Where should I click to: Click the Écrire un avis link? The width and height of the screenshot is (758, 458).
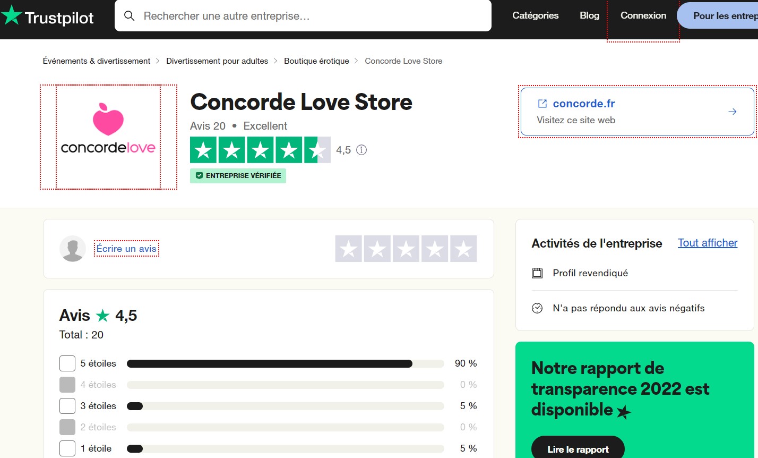pos(126,249)
